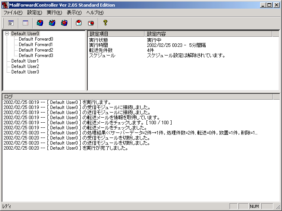Select Default User0 in the tree
This screenshot has width=282, height=211.
click(x=25, y=34)
